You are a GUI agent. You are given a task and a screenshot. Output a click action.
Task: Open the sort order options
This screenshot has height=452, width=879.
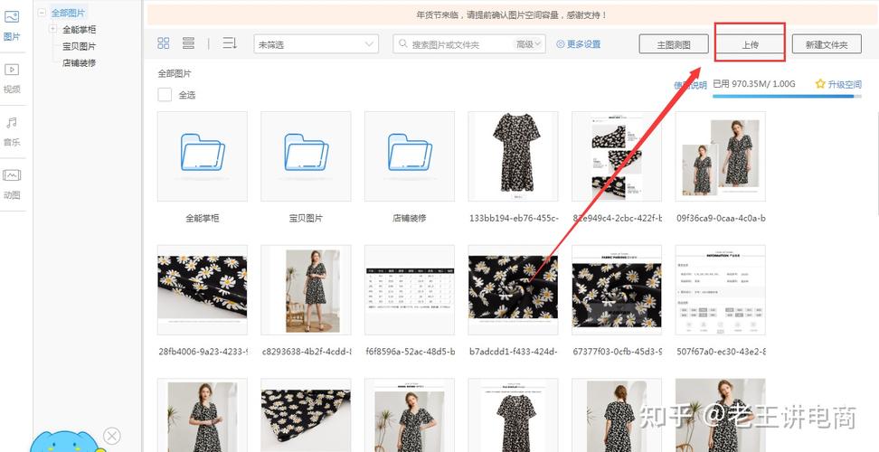tap(230, 43)
